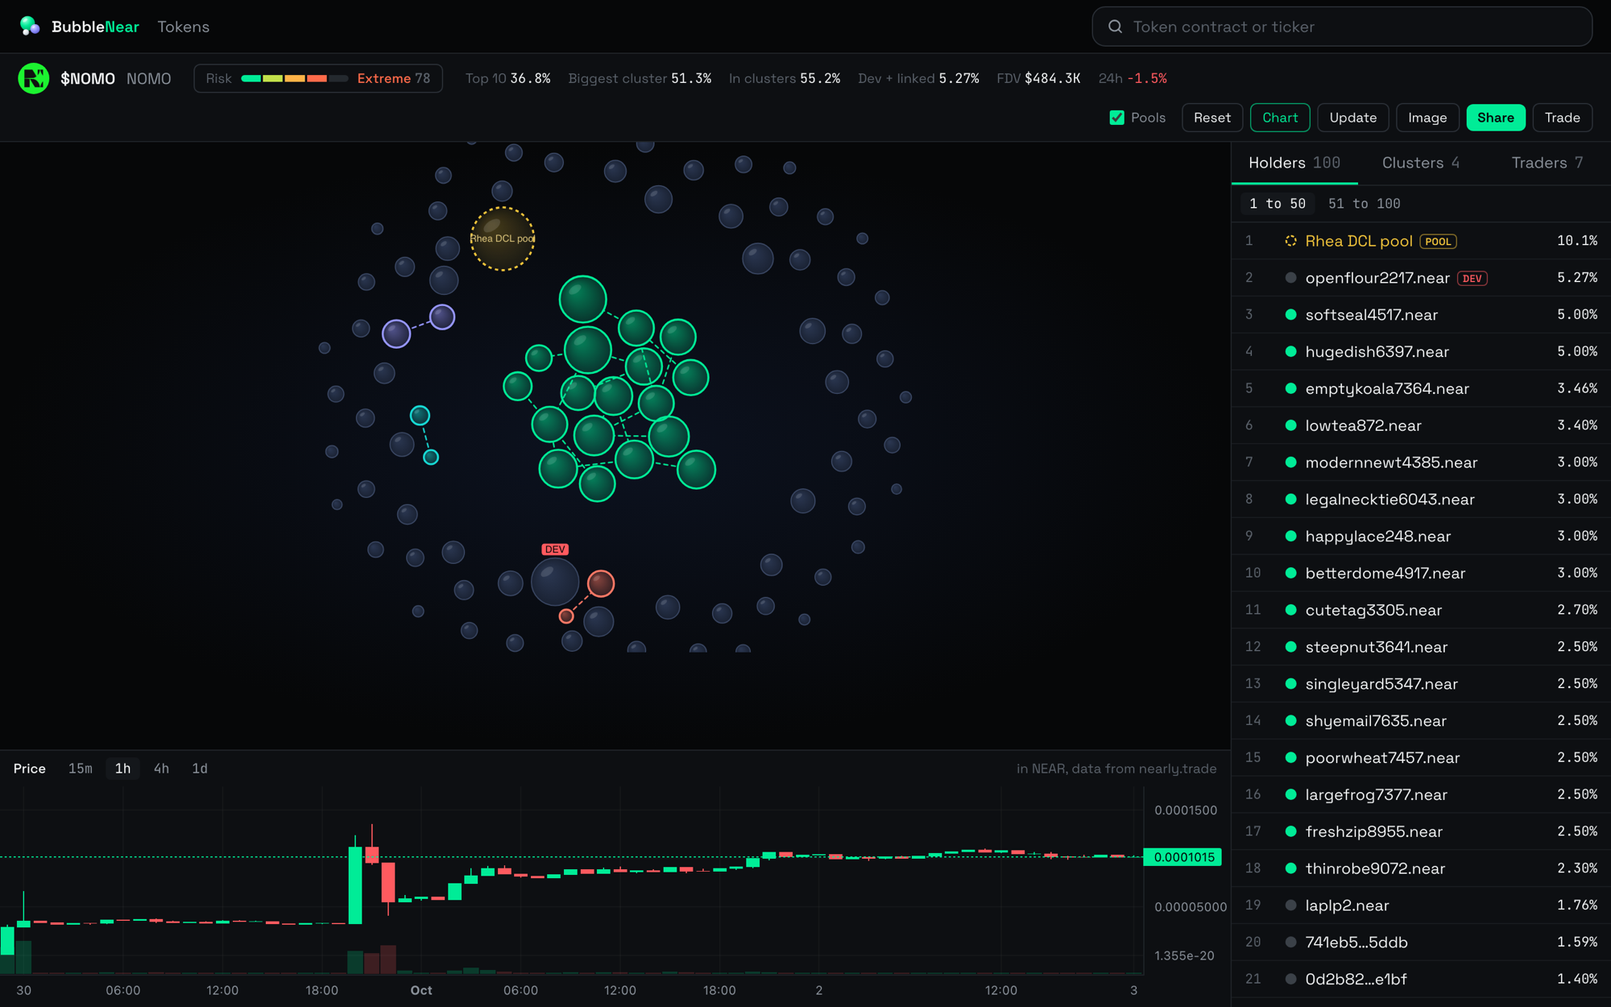The height and width of the screenshot is (1007, 1611).
Task: Click the Reset button
Action: pyautogui.click(x=1212, y=118)
